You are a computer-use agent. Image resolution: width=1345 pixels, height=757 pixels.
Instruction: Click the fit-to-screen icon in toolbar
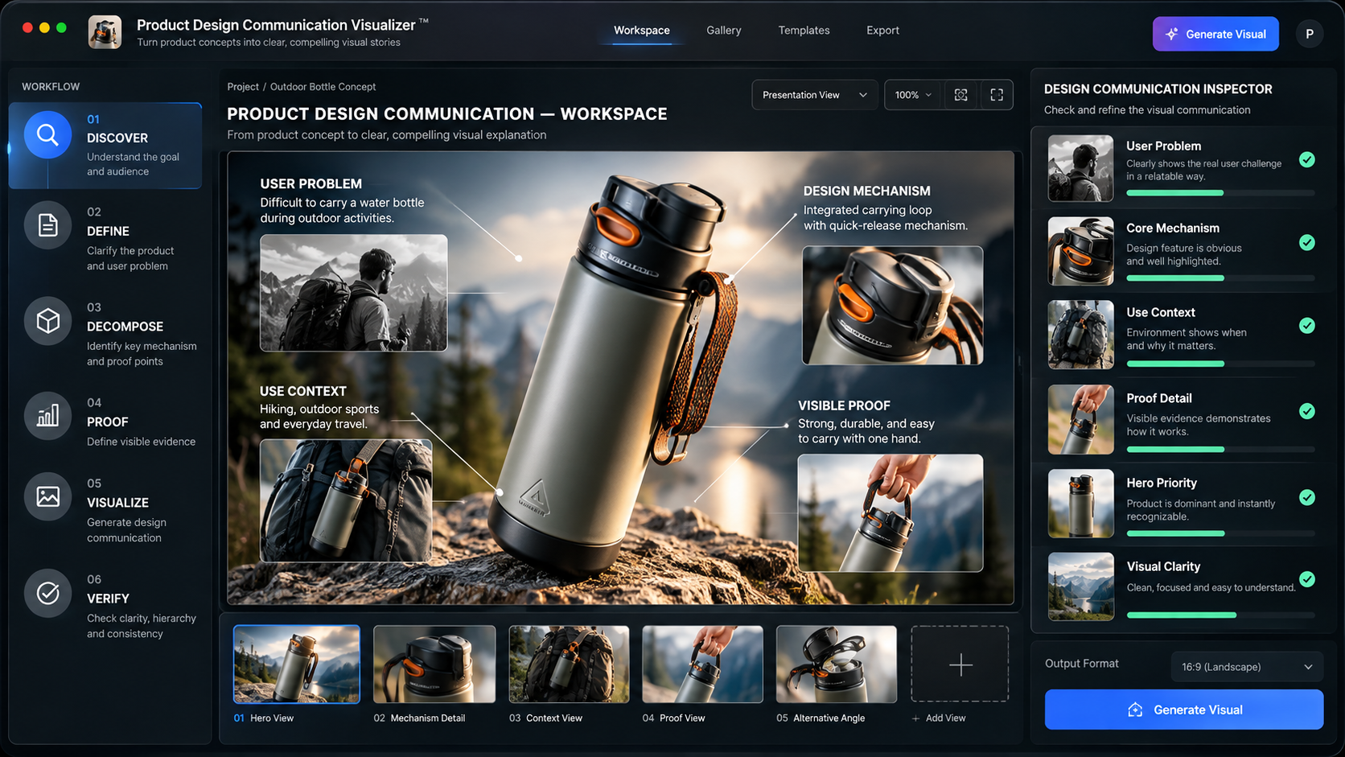[960, 95]
